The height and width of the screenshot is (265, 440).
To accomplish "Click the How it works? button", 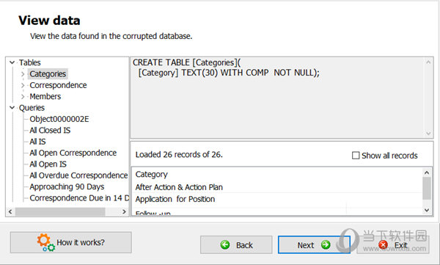I will point(70,242).
